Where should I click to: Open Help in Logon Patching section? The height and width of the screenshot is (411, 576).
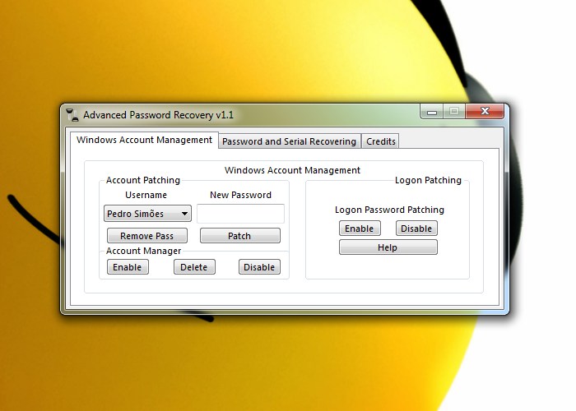coord(388,247)
